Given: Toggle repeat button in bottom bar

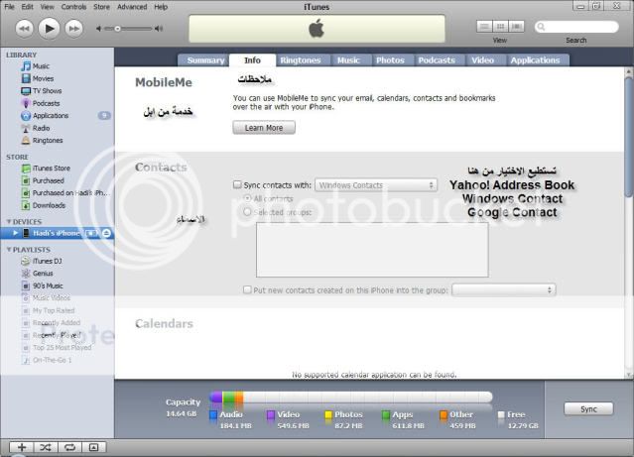Looking at the screenshot, I should 69,447.
